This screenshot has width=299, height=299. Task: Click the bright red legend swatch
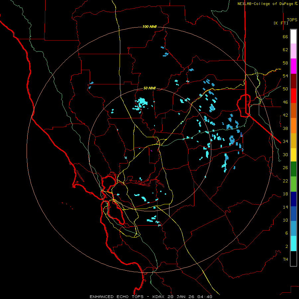coord(293,96)
